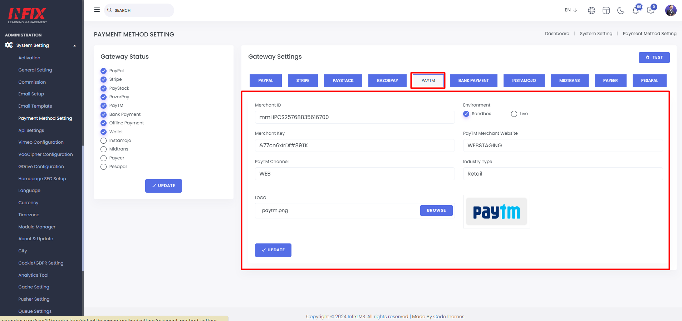Toggle dark mode moon icon
This screenshot has height=321, width=682.
coord(621,10)
